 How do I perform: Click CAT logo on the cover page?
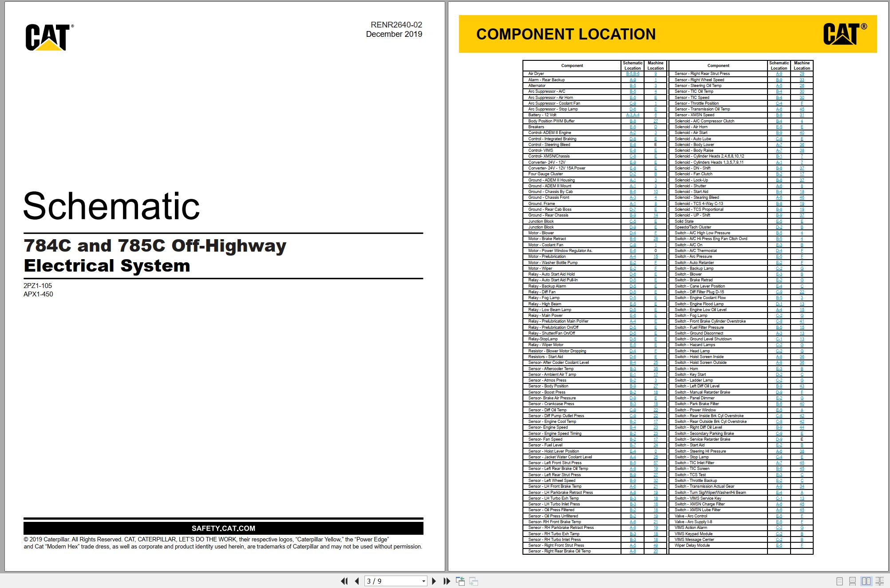(x=49, y=37)
